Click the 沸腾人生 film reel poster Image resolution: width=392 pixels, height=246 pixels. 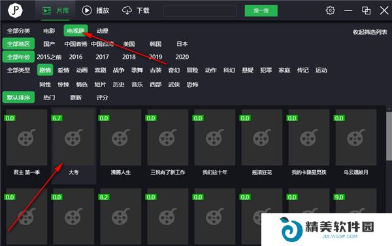click(x=120, y=137)
